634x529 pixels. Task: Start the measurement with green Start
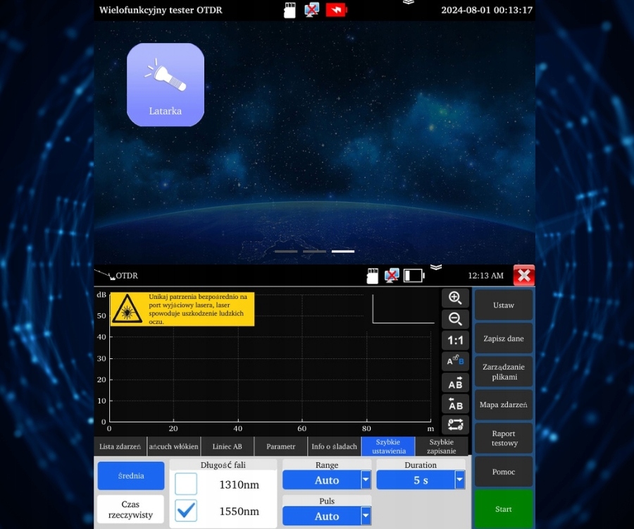504,509
